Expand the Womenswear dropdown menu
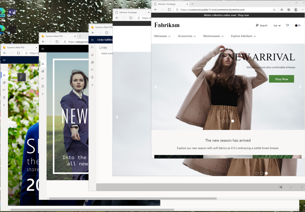 click(213, 36)
